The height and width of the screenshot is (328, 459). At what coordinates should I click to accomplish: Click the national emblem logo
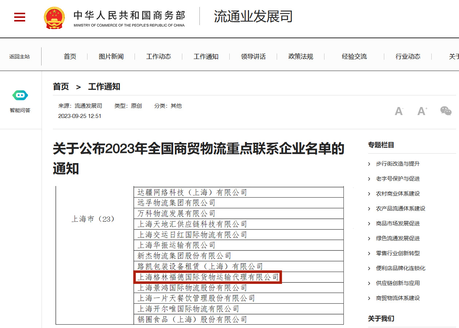tap(54, 17)
